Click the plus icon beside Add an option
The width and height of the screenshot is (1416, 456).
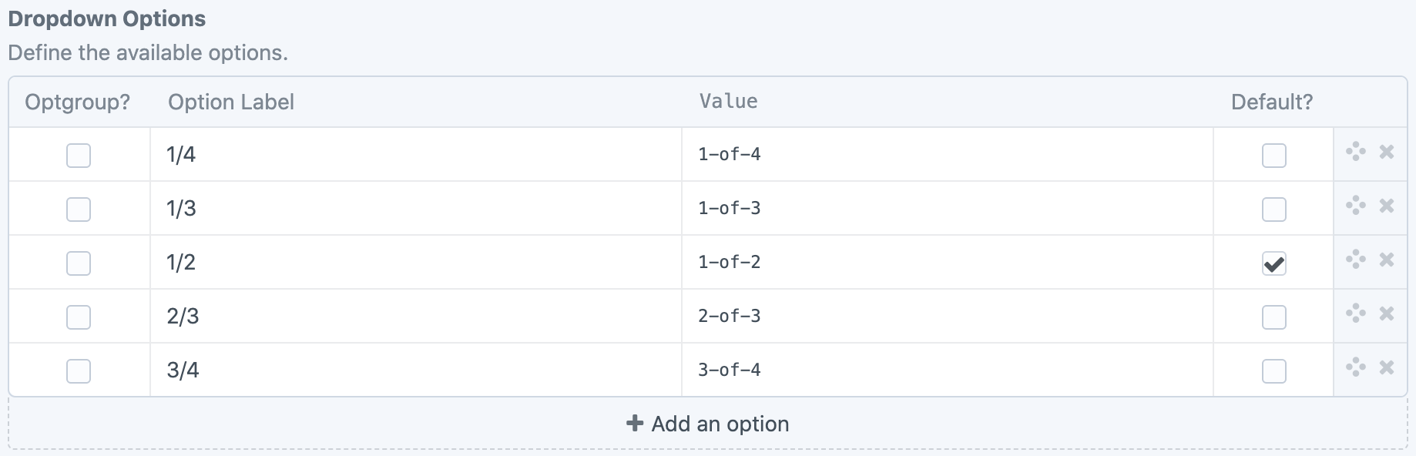click(x=635, y=423)
